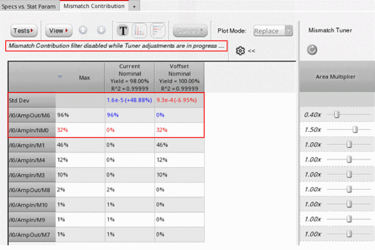
Task: Adjust slider for /I0/AmpIn/M10 row
Action: (349, 204)
